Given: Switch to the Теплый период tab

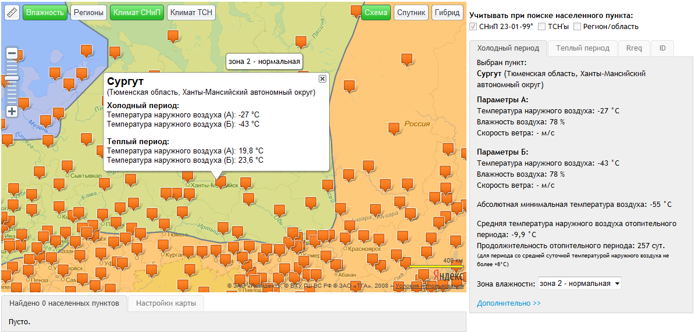Looking at the screenshot, I should [x=582, y=48].
